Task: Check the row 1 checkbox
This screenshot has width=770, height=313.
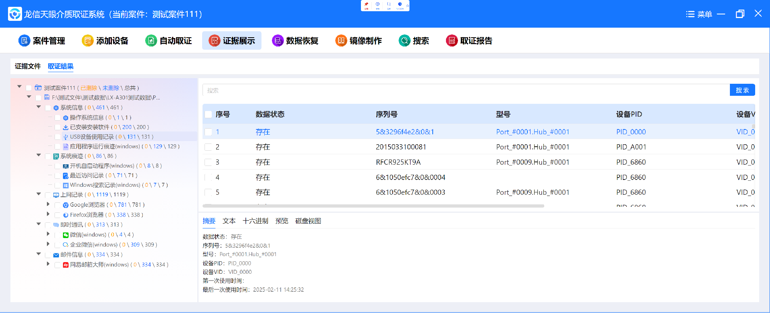Action: pos(208,132)
